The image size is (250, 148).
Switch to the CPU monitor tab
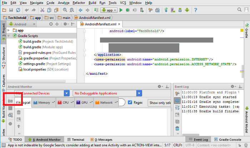(65, 103)
